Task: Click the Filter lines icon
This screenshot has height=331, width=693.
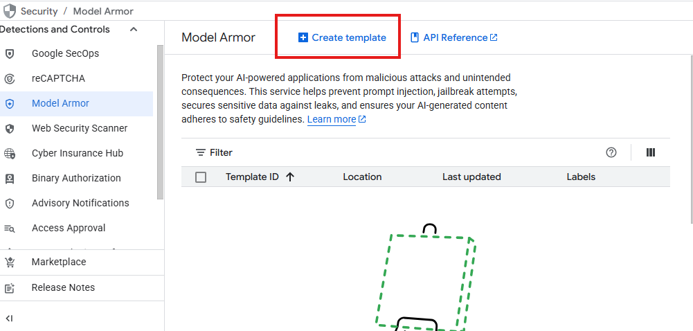Action: point(201,153)
